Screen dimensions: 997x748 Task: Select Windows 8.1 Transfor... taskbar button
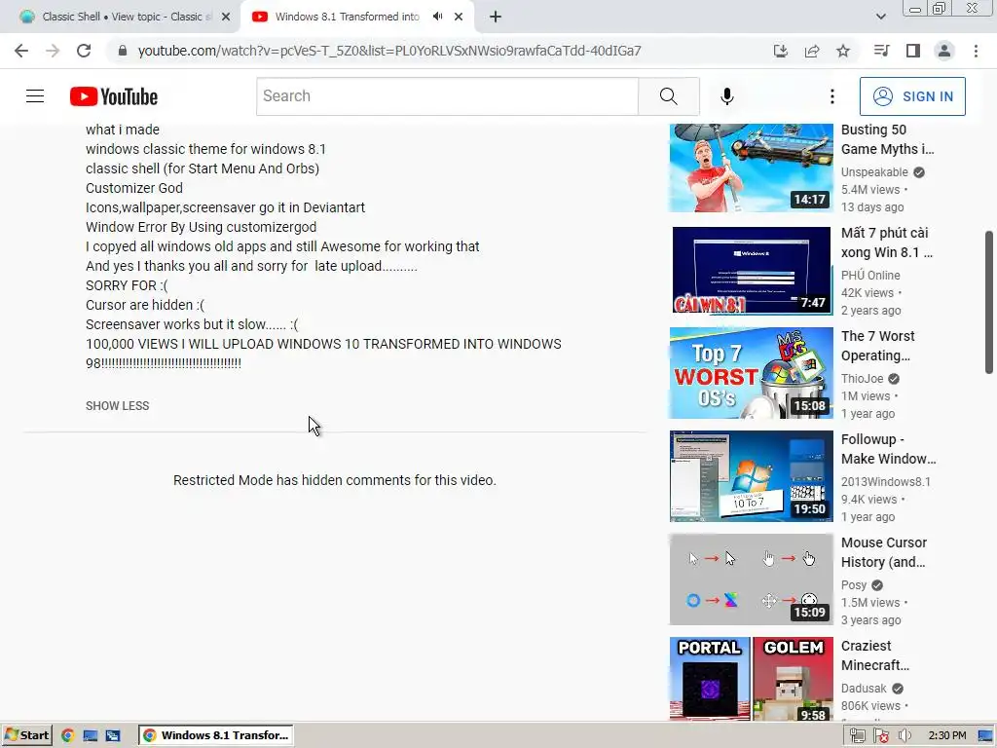215,735
